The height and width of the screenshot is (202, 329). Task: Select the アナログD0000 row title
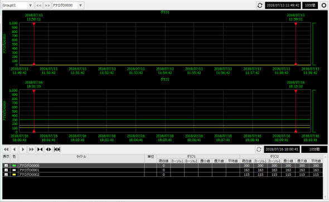click(x=29, y=166)
